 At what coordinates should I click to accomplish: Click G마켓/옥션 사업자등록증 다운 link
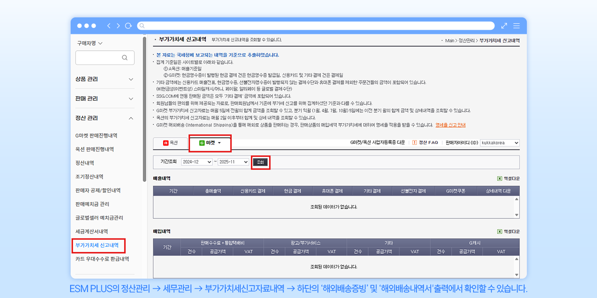(x=378, y=143)
